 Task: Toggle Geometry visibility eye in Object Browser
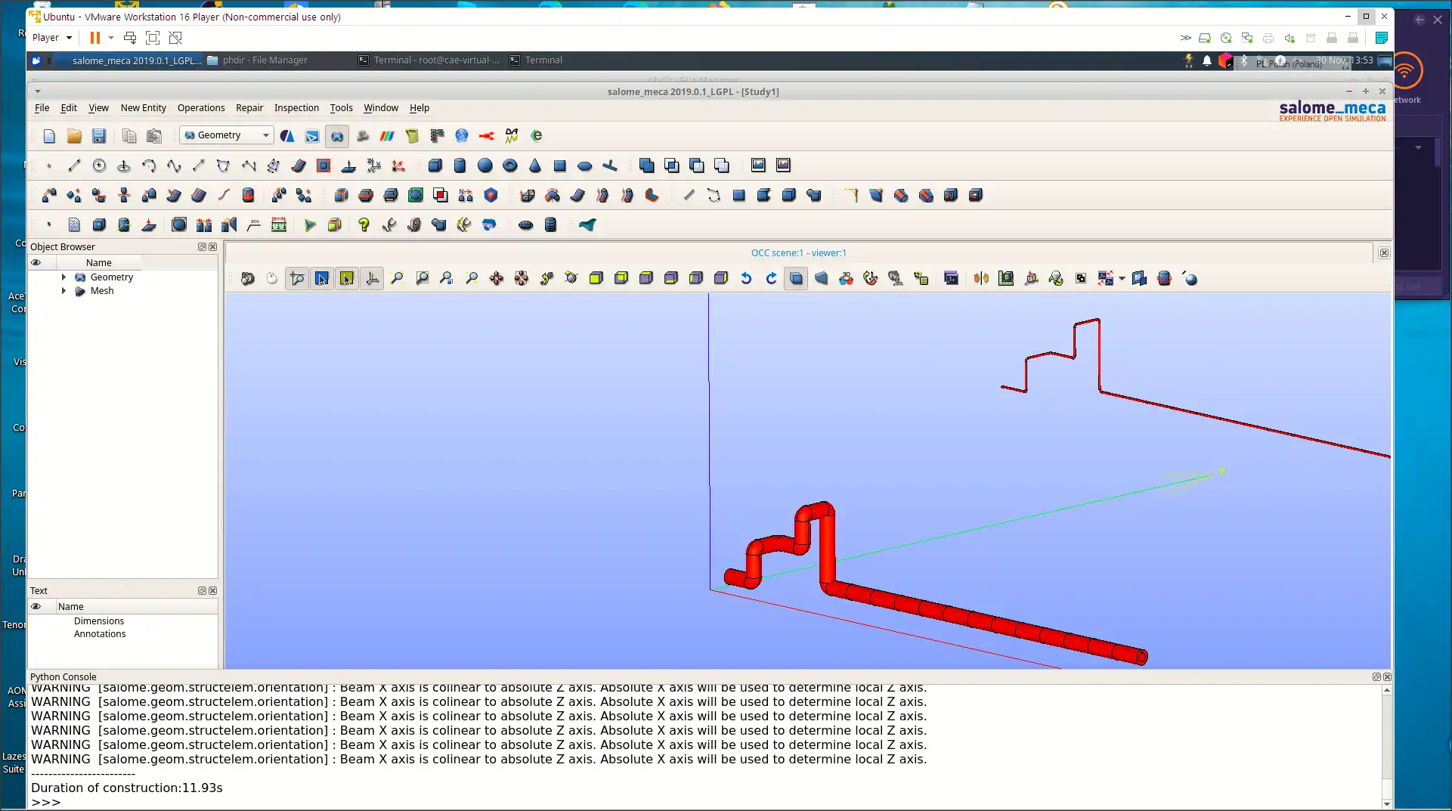pos(36,263)
